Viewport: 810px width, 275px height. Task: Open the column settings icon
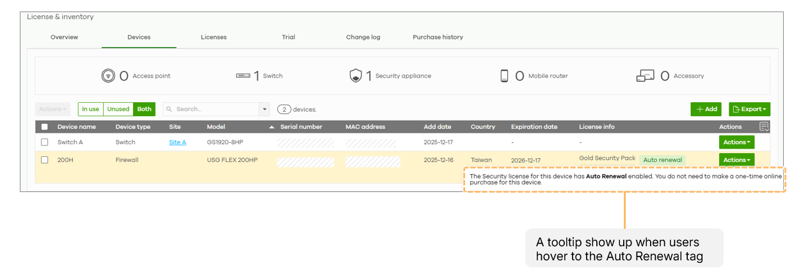(x=764, y=127)
